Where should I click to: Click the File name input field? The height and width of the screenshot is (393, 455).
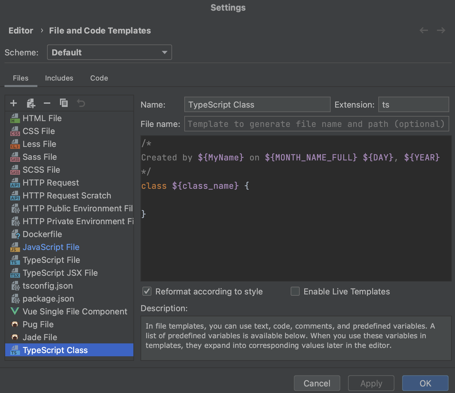coord(316,124)
